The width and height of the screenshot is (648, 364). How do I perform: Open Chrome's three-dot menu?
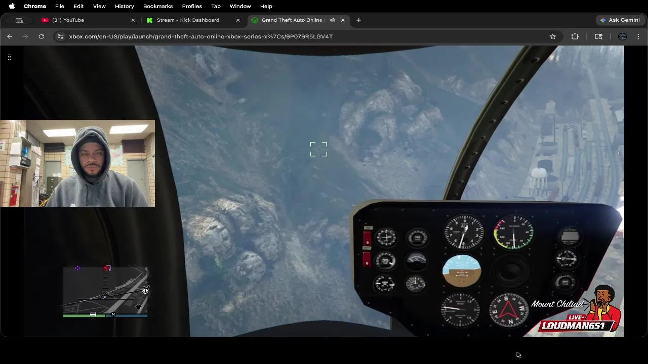(x=638, y=36)
